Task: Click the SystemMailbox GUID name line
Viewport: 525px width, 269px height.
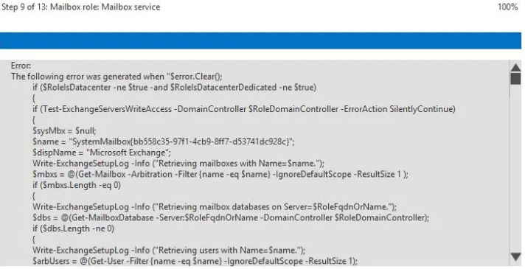Action: coord(164,142)
